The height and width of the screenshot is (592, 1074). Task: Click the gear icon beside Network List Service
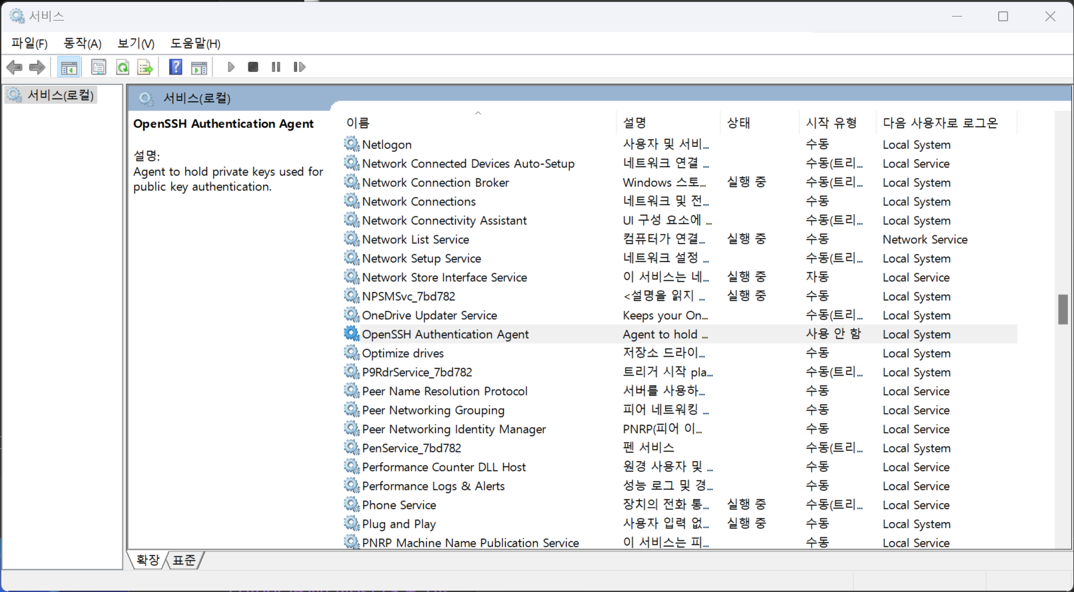[x=352, y=239]
